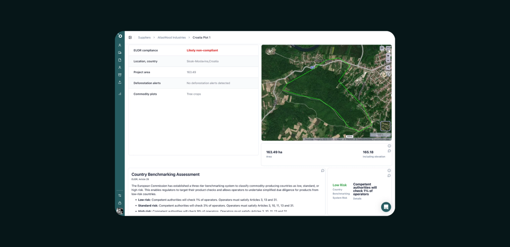Select Croatia Plot 1 breadcrumb
The image size is (510, 247).
[x=201, y=37]
